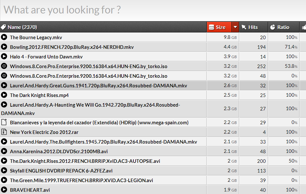Open Blancanieves y la leyenda del cazador link
This screenshot has width=306, height=194.
pos(99,123)
